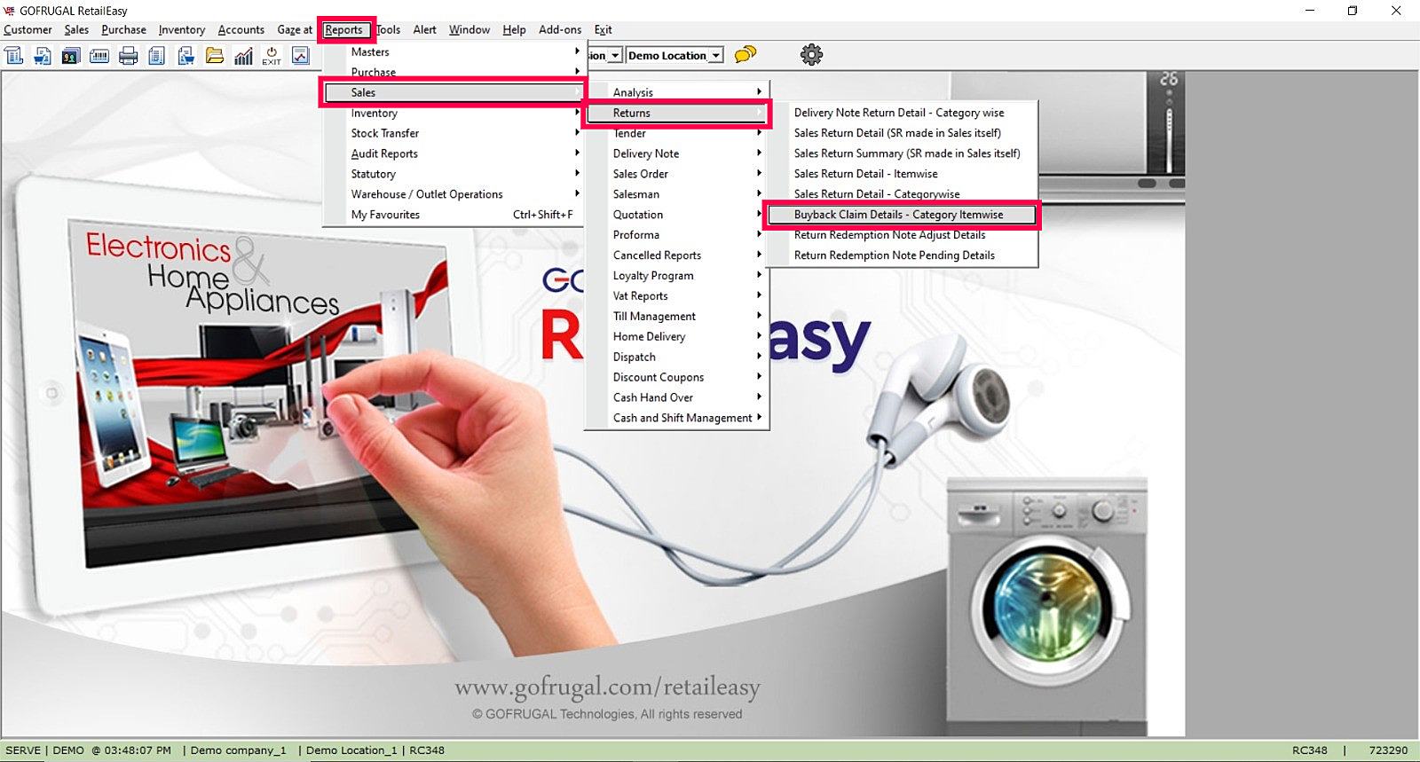Open the Loyalty Program submenu
1420x762 pixels.
click(x=677, y=276)
